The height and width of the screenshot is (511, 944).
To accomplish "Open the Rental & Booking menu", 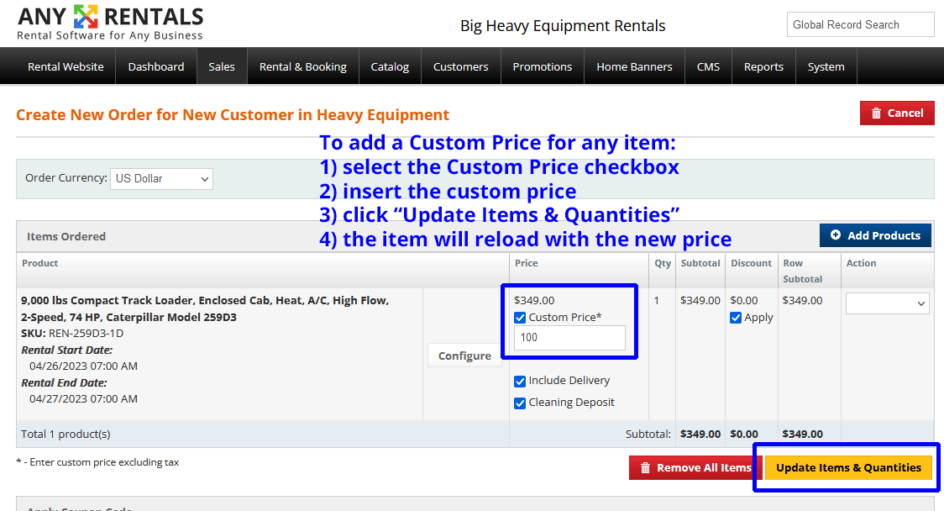I will (x=302, y=66).
